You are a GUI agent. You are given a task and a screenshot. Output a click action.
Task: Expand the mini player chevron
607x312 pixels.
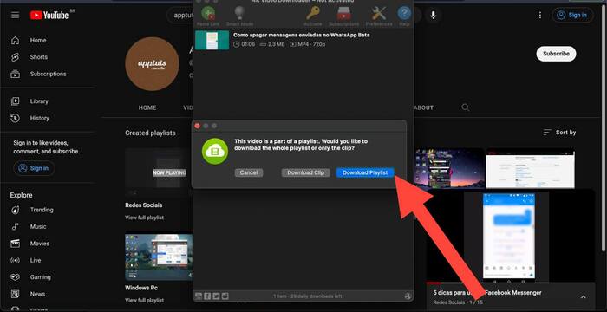point(583,297)
